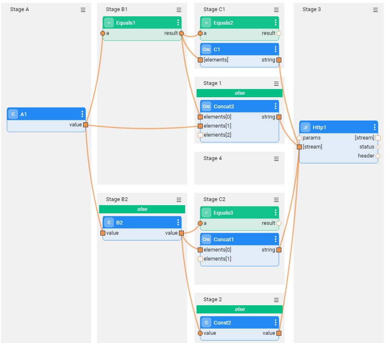Select the empty elements[2] port on Concat2
This screenshot has height=343, width=387.
click(x=200, y=135)
